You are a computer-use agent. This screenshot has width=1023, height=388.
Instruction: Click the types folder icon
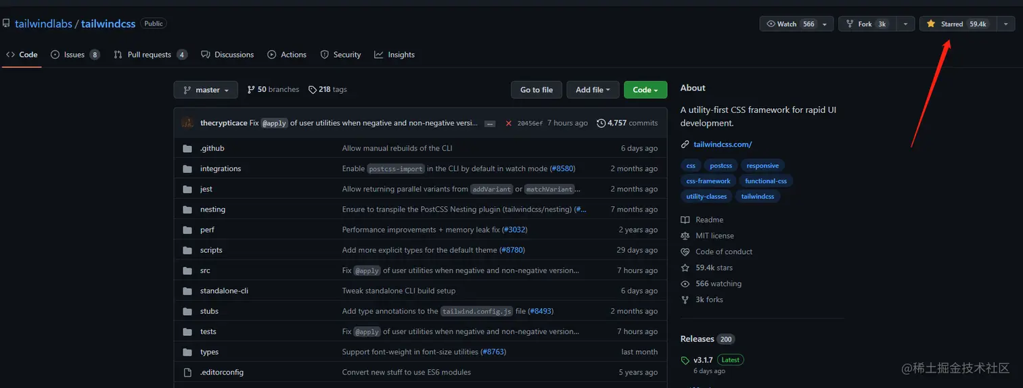(x=187, y=351)
